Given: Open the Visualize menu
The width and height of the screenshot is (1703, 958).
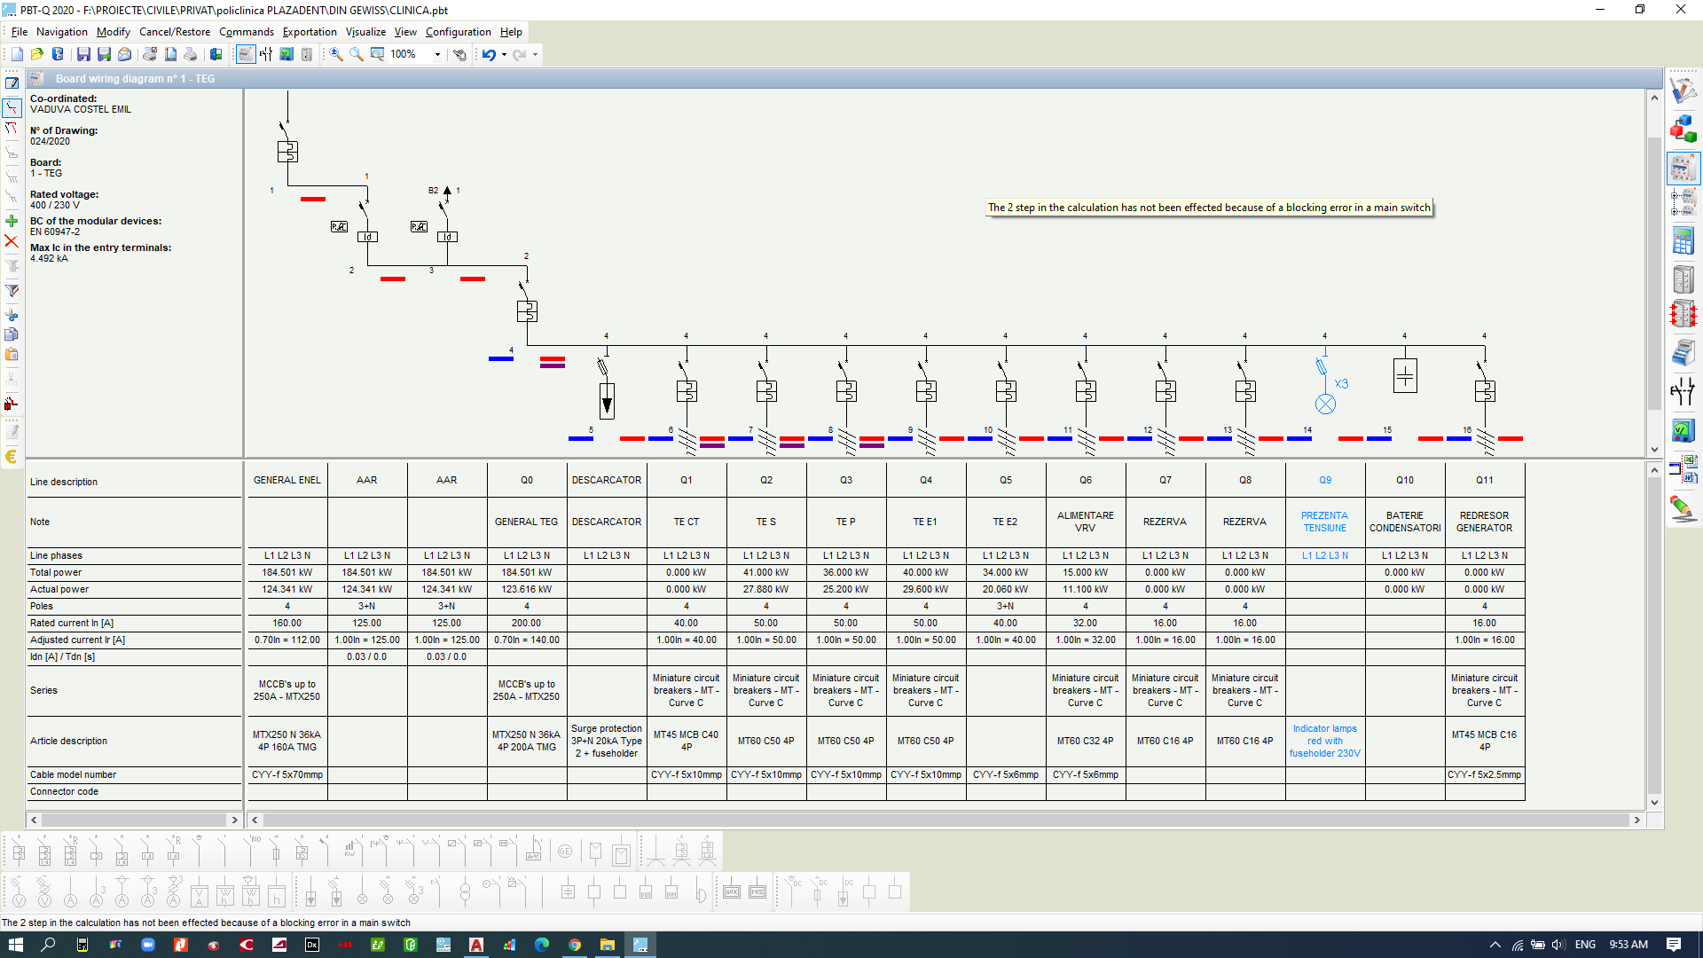Looking at the screenshot, I should (x=365, y=32).
